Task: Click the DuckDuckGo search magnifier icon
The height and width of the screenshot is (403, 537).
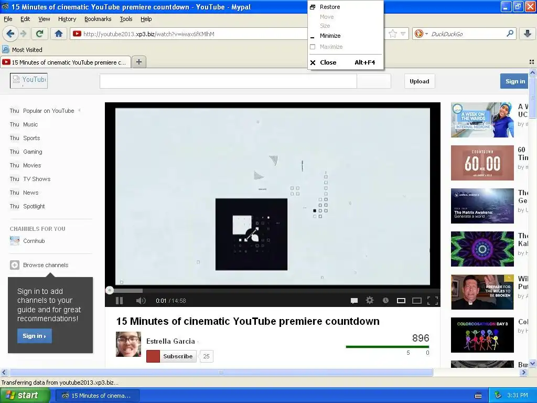Action: (x=510, y=34)
